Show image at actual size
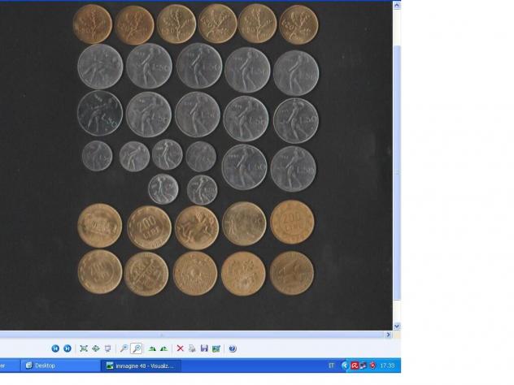 point(96,348)
